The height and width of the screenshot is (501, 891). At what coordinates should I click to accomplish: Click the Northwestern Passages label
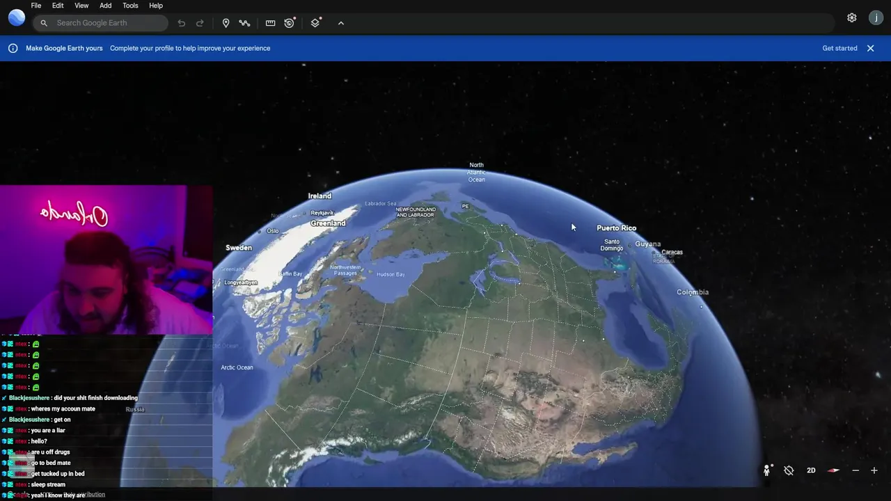(x=345, y=270)
